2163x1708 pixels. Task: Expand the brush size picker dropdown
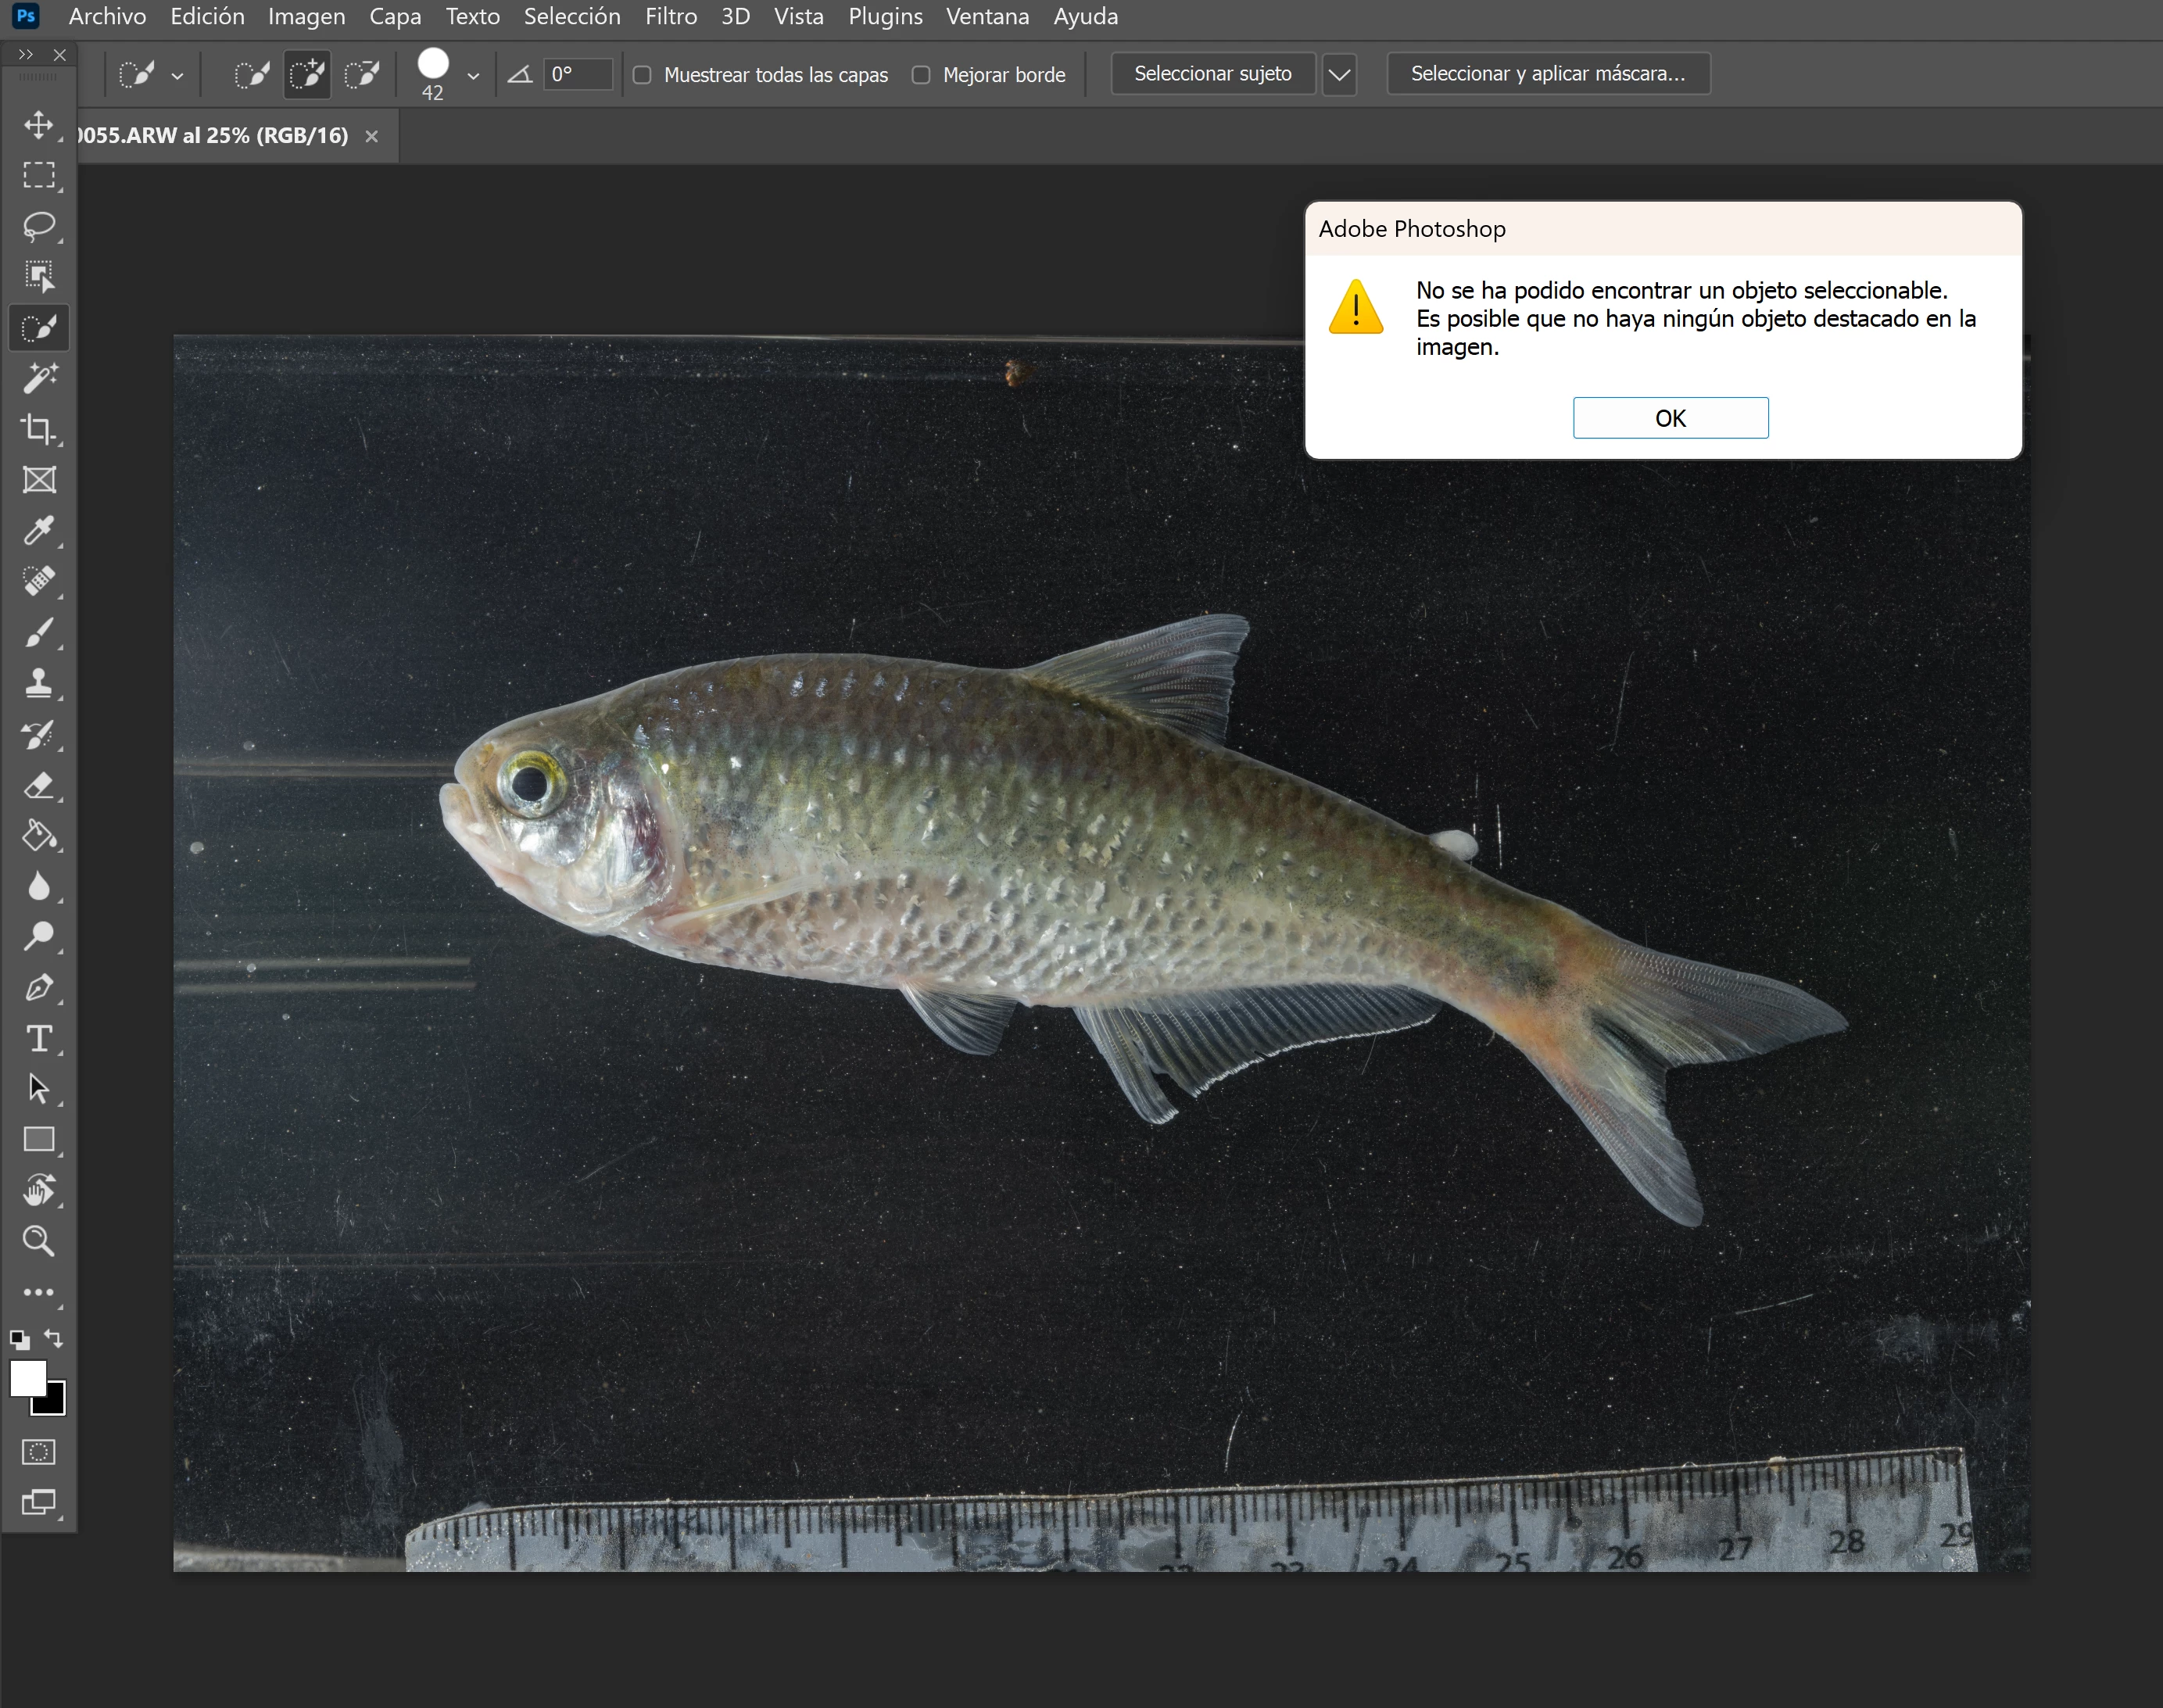[473, 75]
